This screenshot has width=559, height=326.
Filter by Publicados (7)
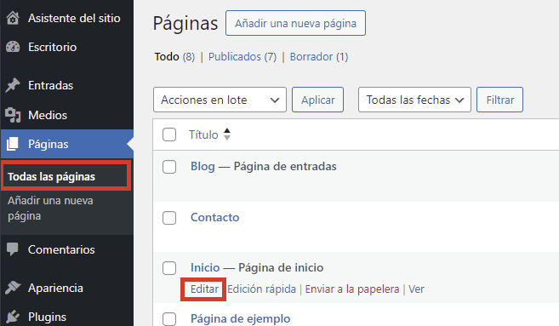pyautogui.click(x=242, y=57)
